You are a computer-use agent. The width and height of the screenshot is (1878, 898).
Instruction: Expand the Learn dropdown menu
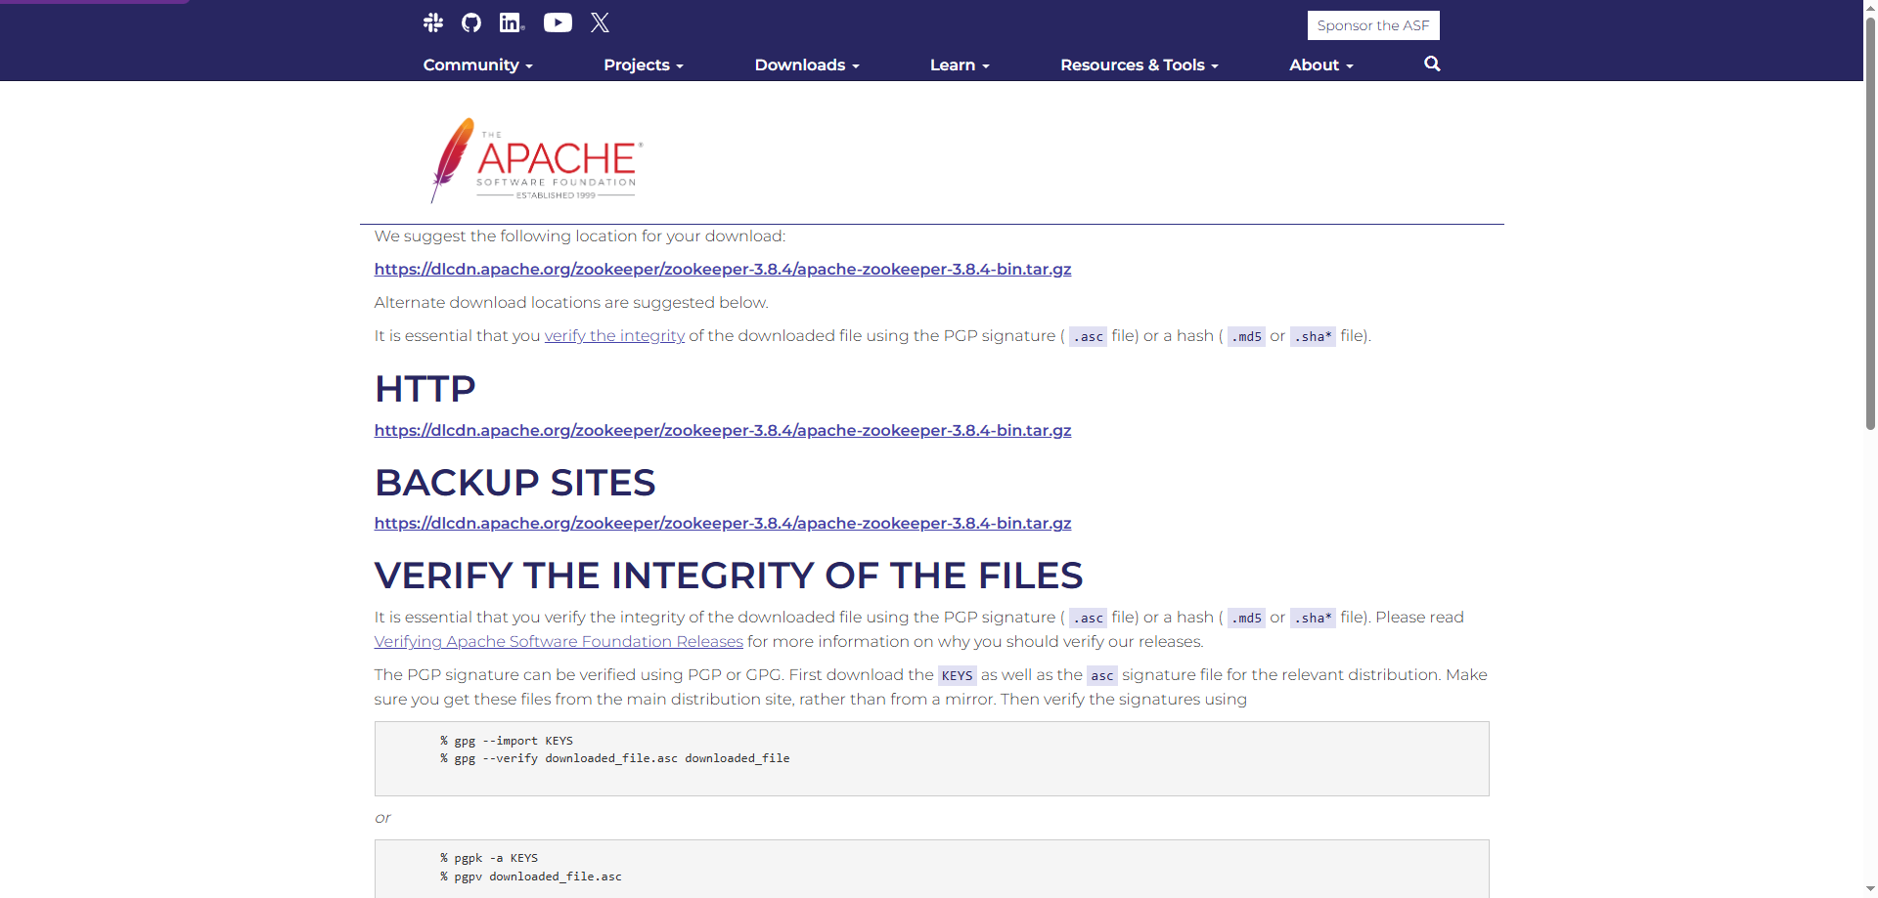(960, 64)
